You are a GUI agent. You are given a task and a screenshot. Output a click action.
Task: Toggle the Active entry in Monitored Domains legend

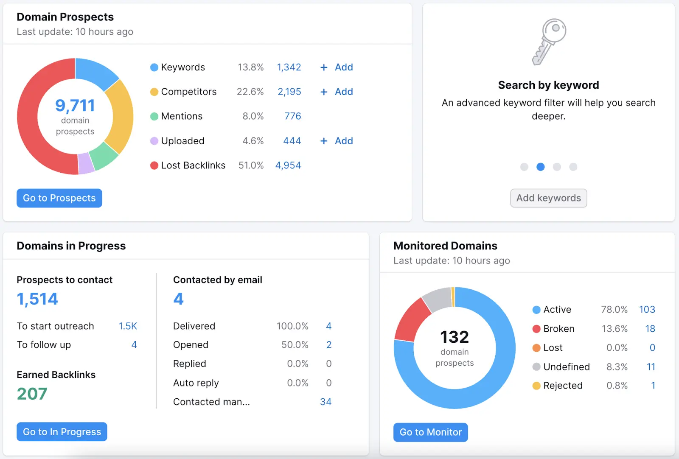click(557, 310)
